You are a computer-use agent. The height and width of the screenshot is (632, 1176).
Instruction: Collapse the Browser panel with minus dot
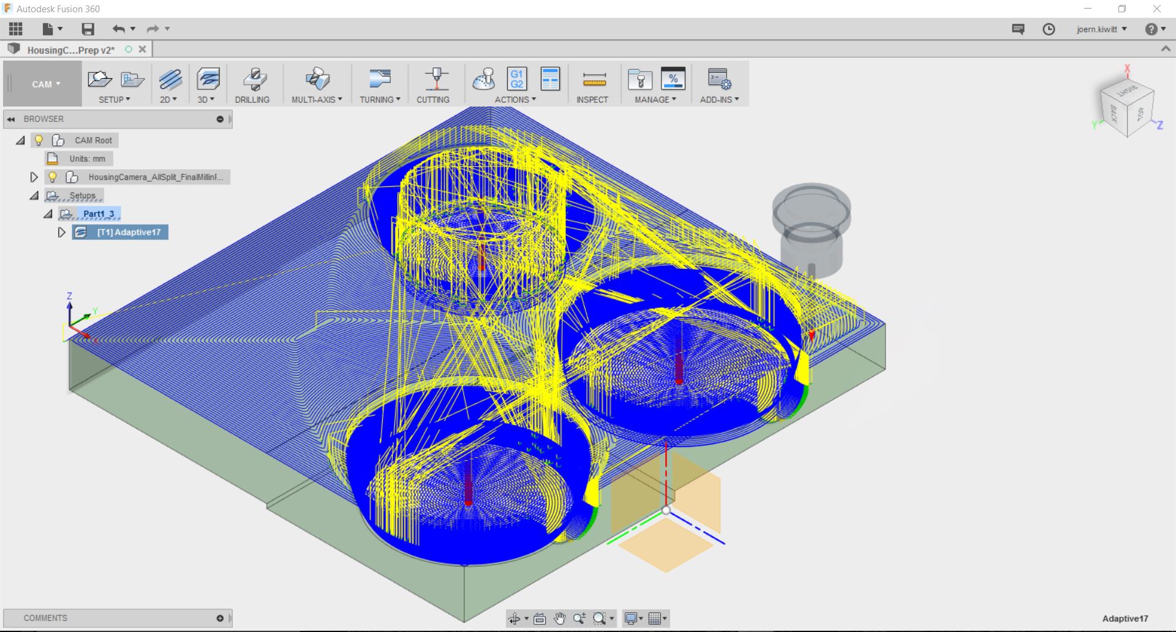point(220,119)
